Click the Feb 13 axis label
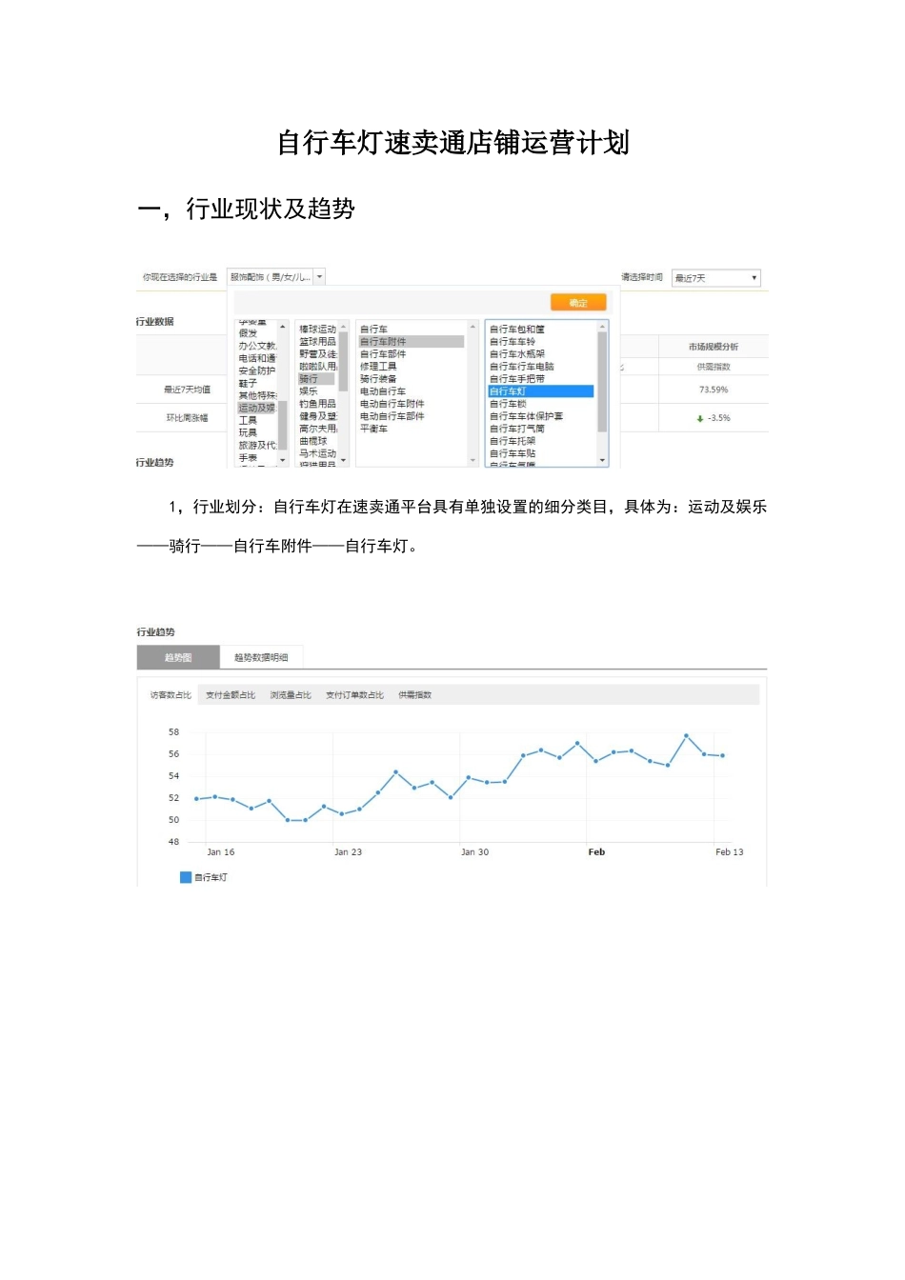The width and height of the screenshot is (905, 1280). [730, 852]
